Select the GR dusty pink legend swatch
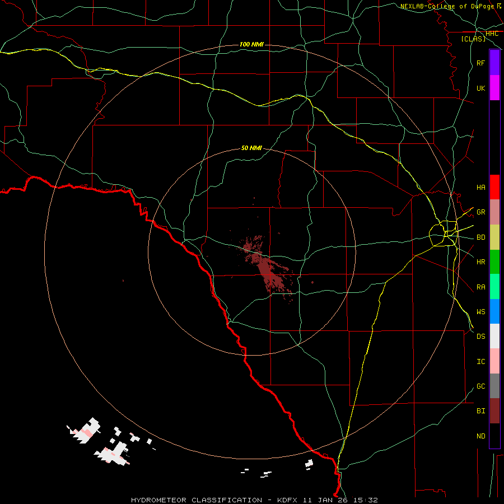 494,212
